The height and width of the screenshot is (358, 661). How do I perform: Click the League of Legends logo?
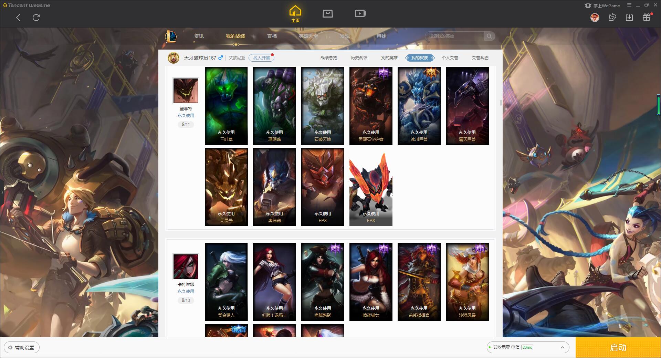pyautogui.click(x=171, y=36)
